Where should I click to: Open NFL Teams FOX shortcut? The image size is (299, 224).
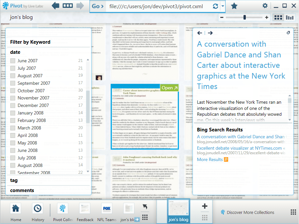[107, 212]
